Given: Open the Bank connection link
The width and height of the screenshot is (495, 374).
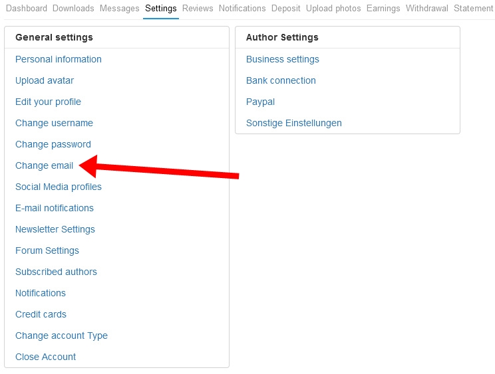Looking at the screenshot, I should click(x=281, y=80).
